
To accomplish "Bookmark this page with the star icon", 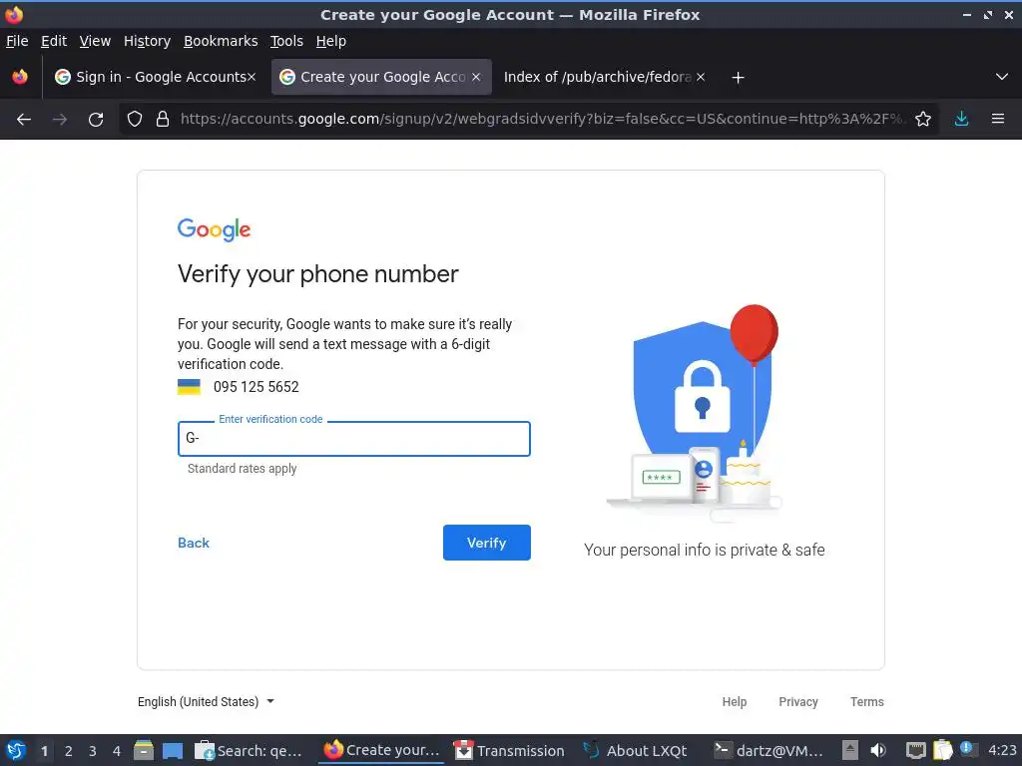I will (x=923, y=120).
